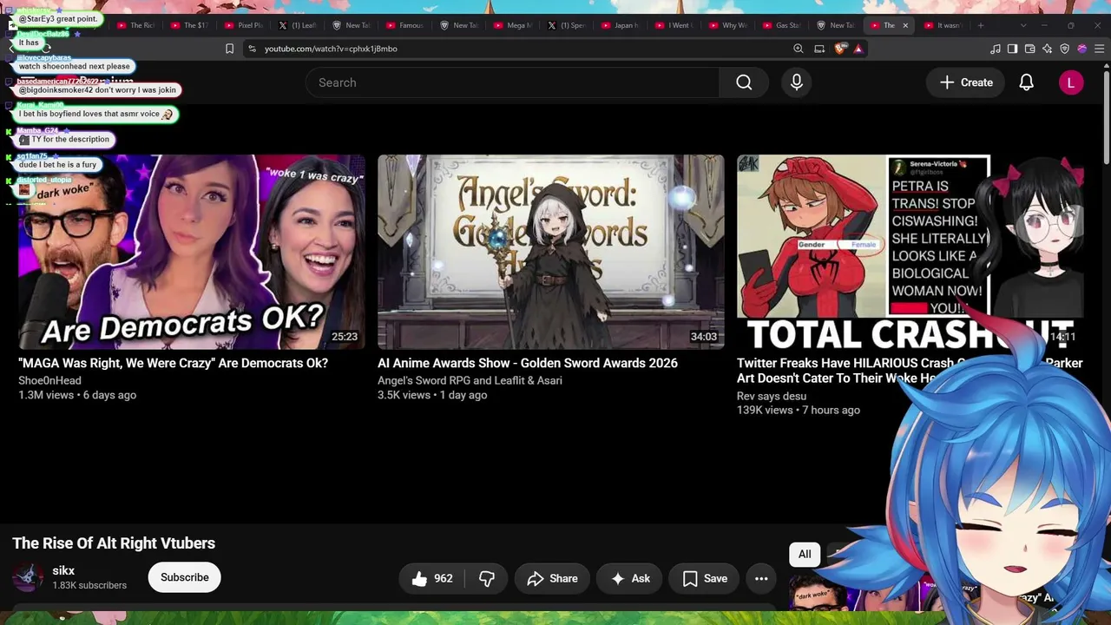This screenshot has width=1111, height=625.
Task: Click the Share button
Action: (552, 578)
